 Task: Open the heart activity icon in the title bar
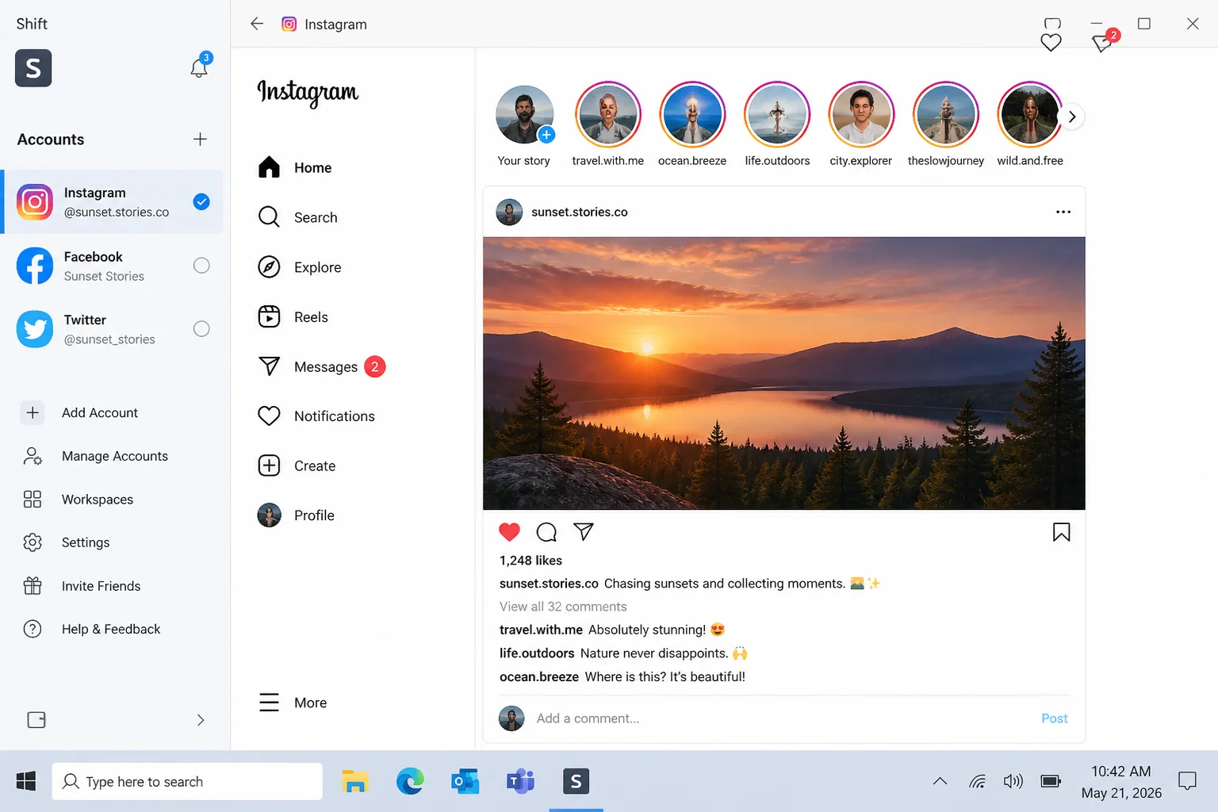(x=1051, y=43)
